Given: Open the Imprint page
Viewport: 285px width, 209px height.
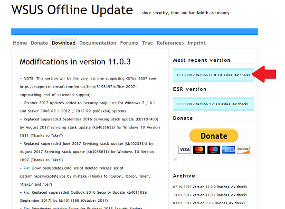Looking at the screenshot, I should coord(197,43).
